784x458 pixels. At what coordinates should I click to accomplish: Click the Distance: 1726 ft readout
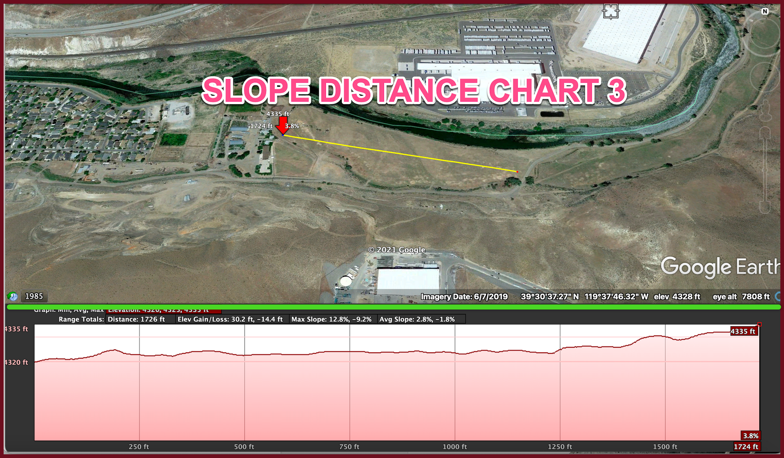tap(140, 319)
